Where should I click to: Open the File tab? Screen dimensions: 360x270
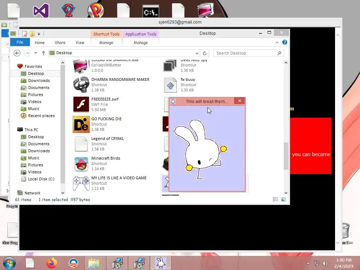point(20,42)
